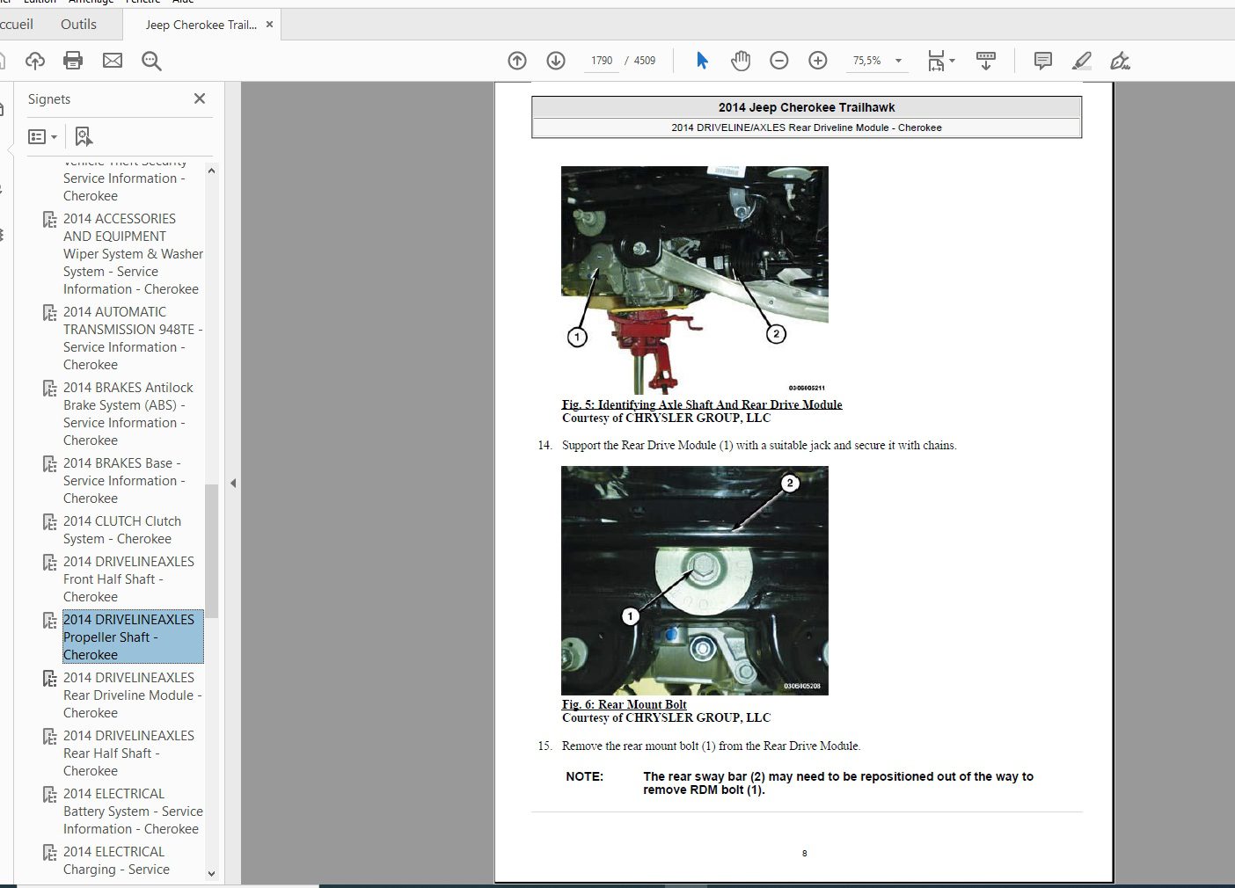Open Brakes Base Service Information bookmark
This screenshot has height=888, width=1235.
(124, 480)
